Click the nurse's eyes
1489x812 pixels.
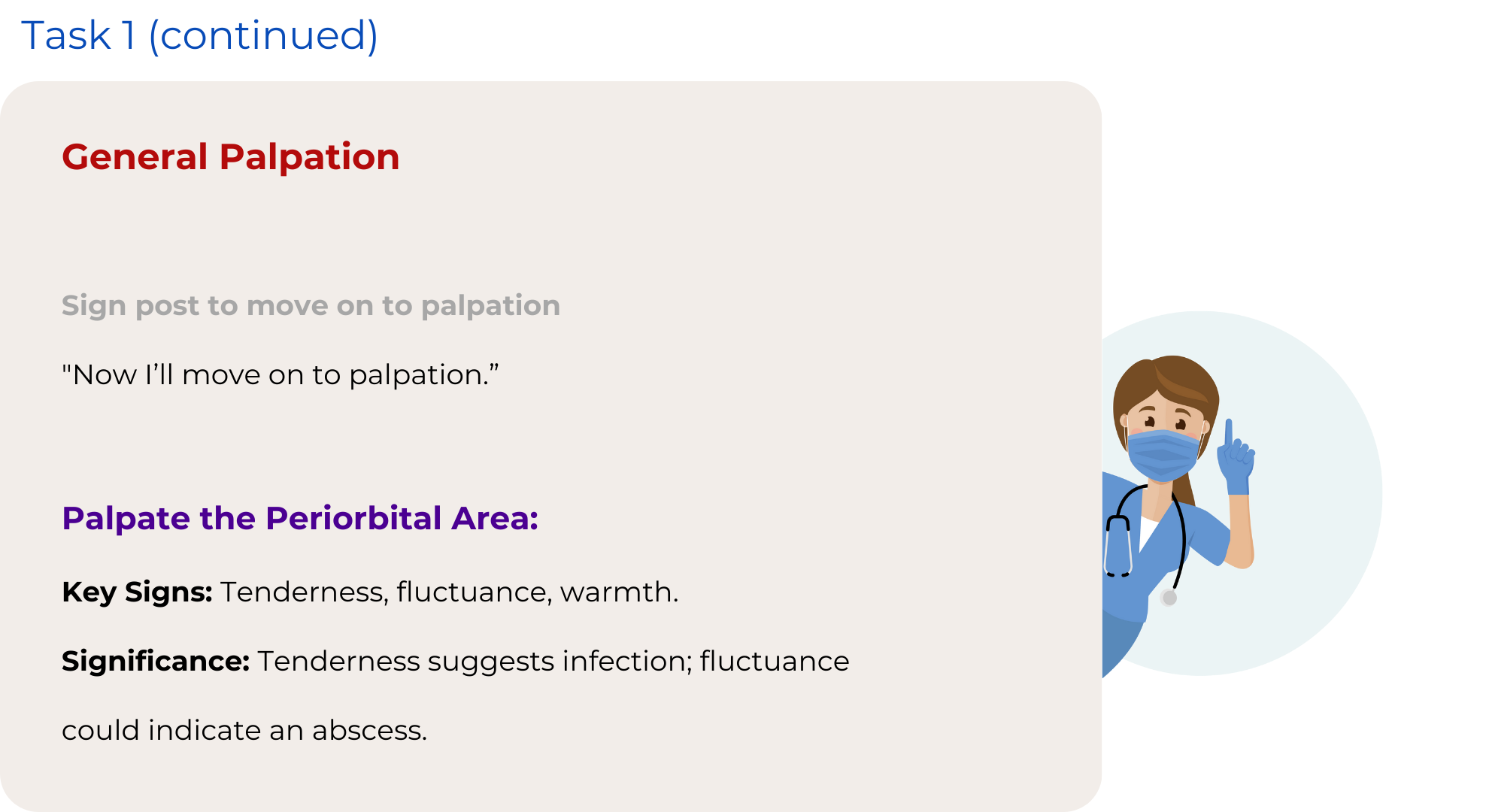point(1164,423)
